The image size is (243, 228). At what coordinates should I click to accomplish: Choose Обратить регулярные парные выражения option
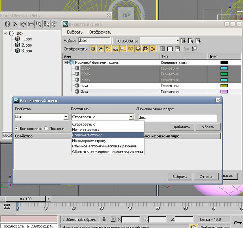pyautogui.click(x=108, y=152)
